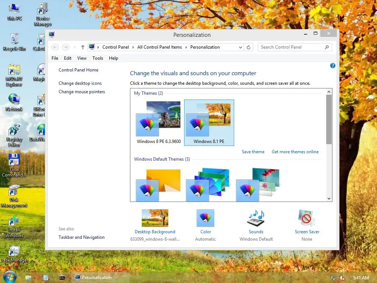Select the Network desktop icon
The width and height of the screenshot is (377, 283).
point(14,102)
